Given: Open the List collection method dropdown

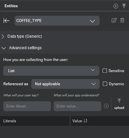Looking at the screenshot, I should click(x=51, y=71).
